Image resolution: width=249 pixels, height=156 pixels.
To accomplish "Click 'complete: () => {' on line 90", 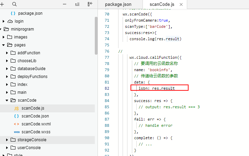I will tap(153, 138).
